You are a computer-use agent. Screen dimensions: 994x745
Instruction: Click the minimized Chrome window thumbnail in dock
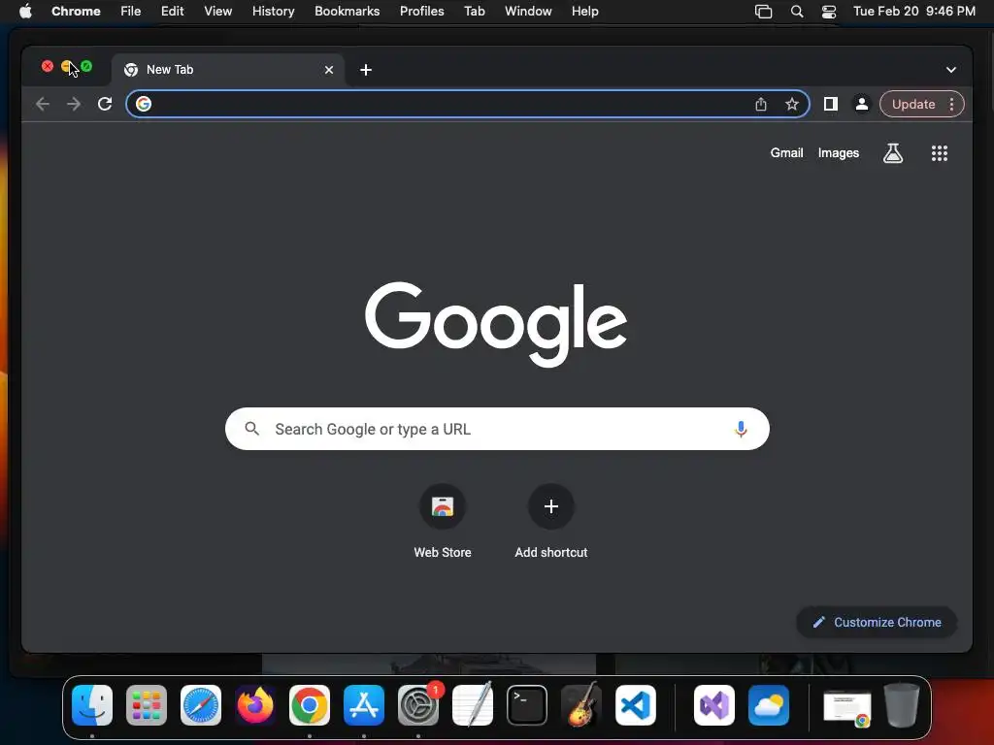[847, 708]
